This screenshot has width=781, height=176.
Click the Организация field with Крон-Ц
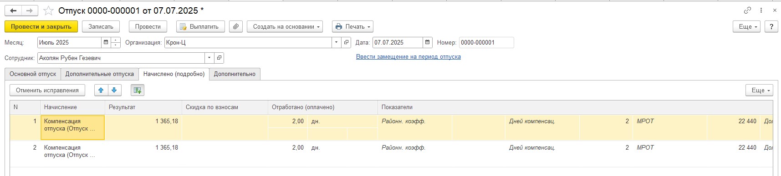(x=248, y=42)
